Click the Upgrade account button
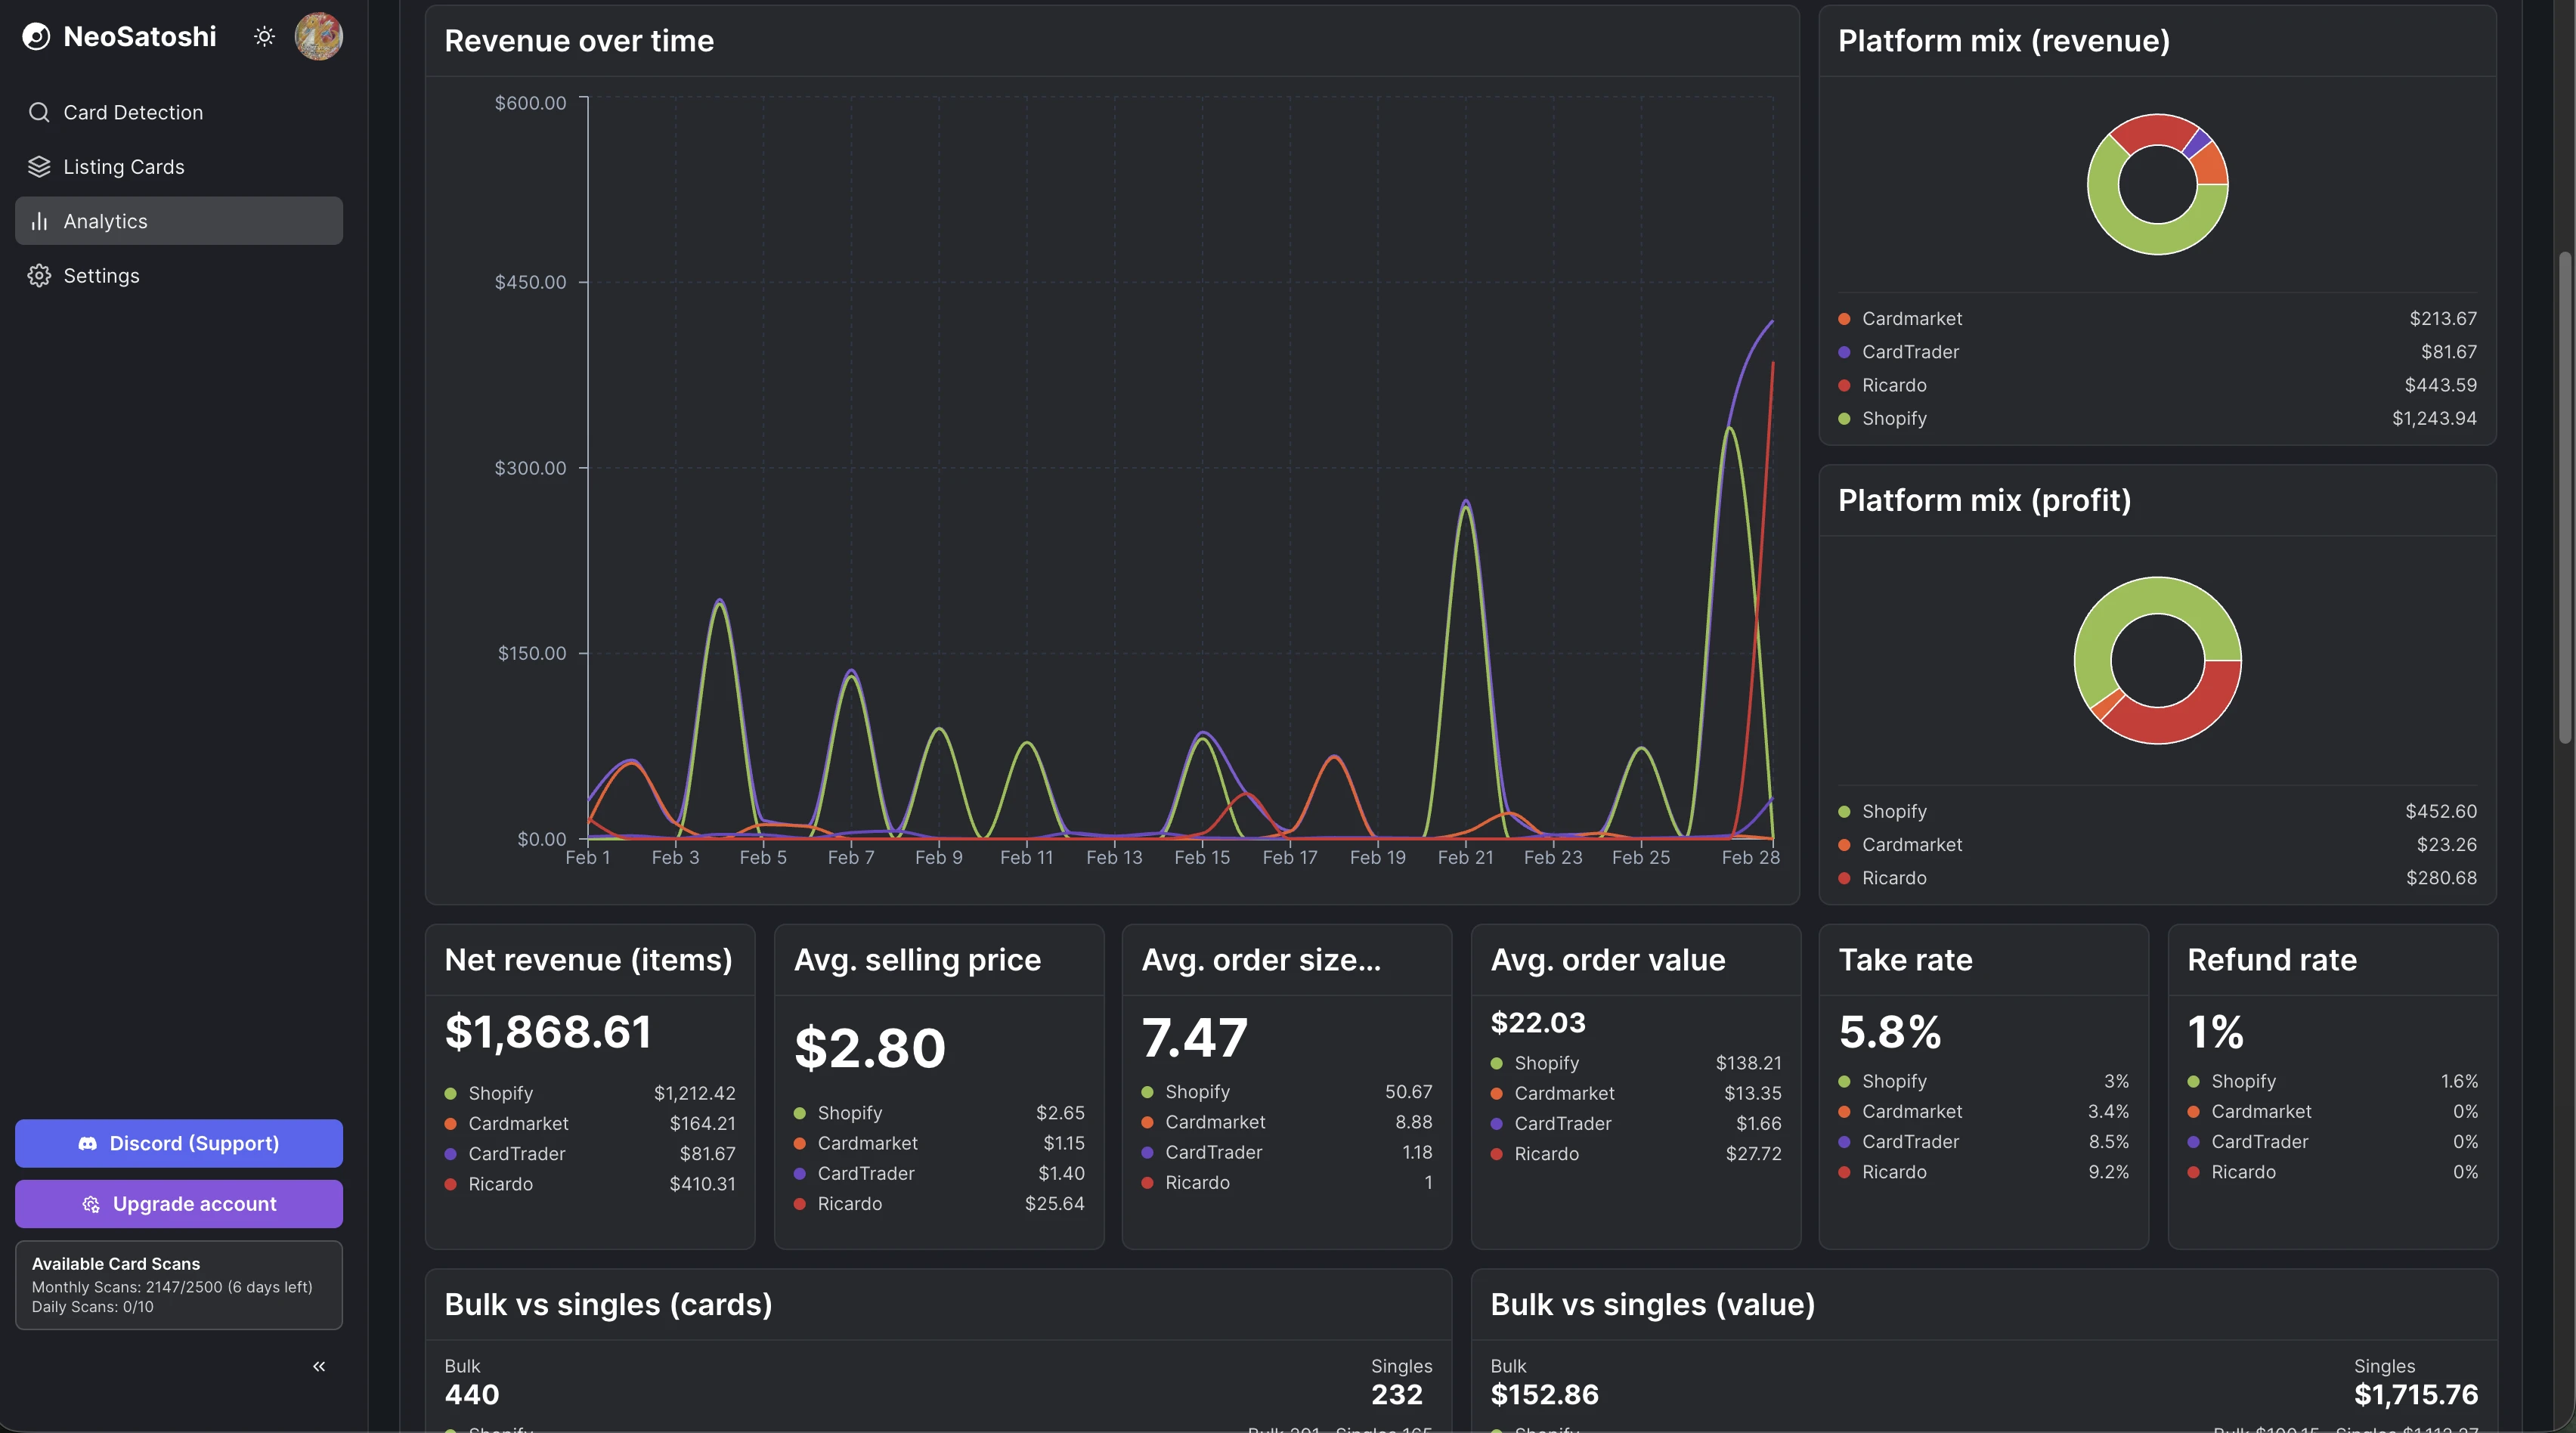 coord(178,1204)
